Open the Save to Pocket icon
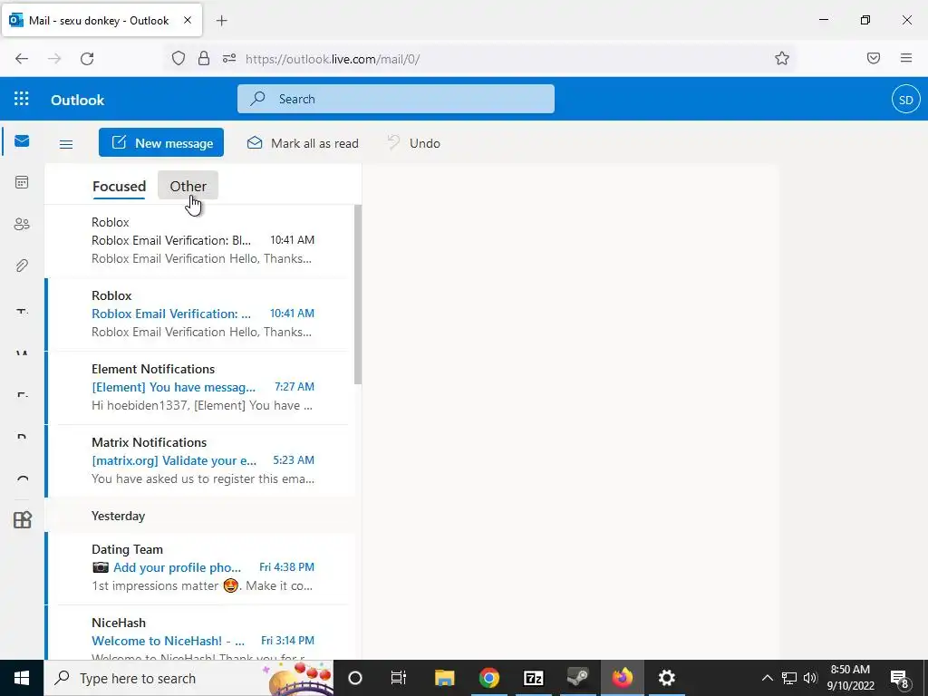This screenshot has width=928, height=696. click(x=874, y=58)
